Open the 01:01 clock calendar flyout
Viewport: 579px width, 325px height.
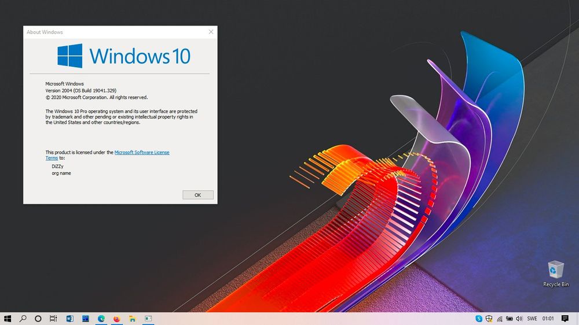click(548, 319)
